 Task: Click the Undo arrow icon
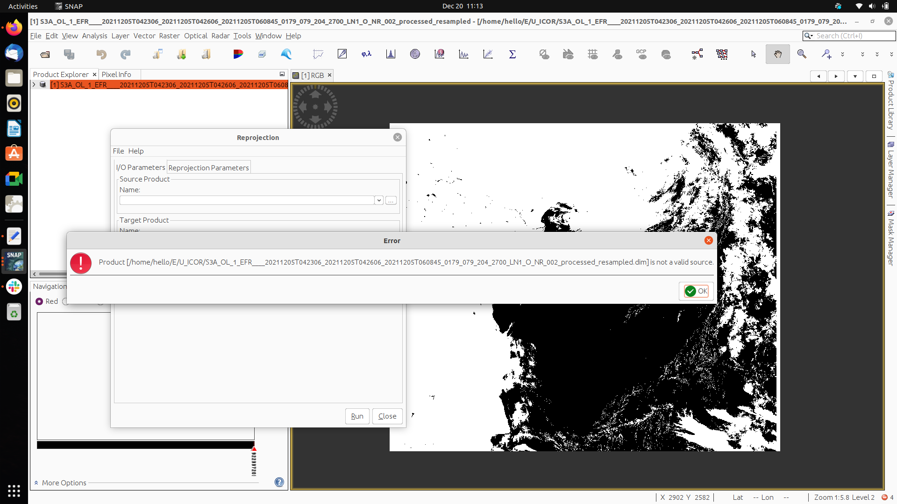tap(101, 55)
